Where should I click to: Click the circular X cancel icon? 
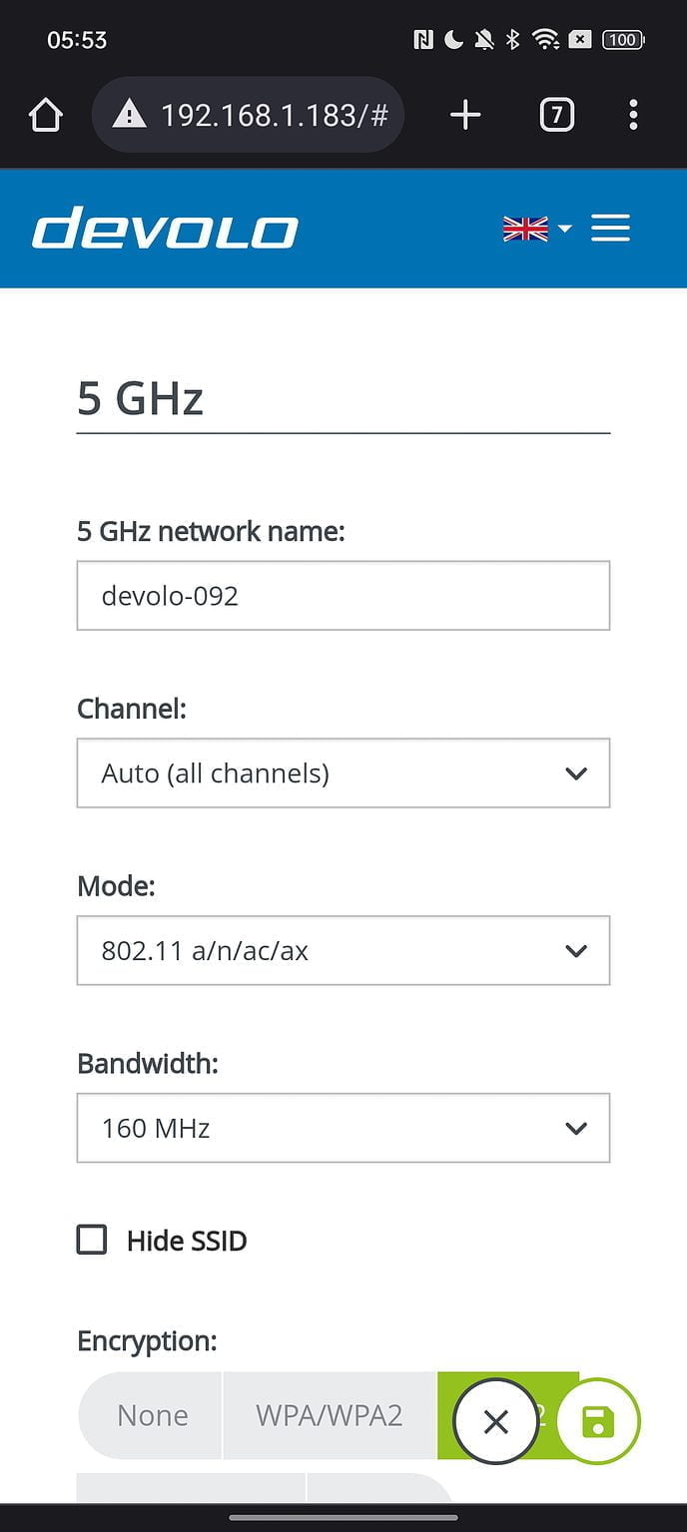(x=495, y=1421)
